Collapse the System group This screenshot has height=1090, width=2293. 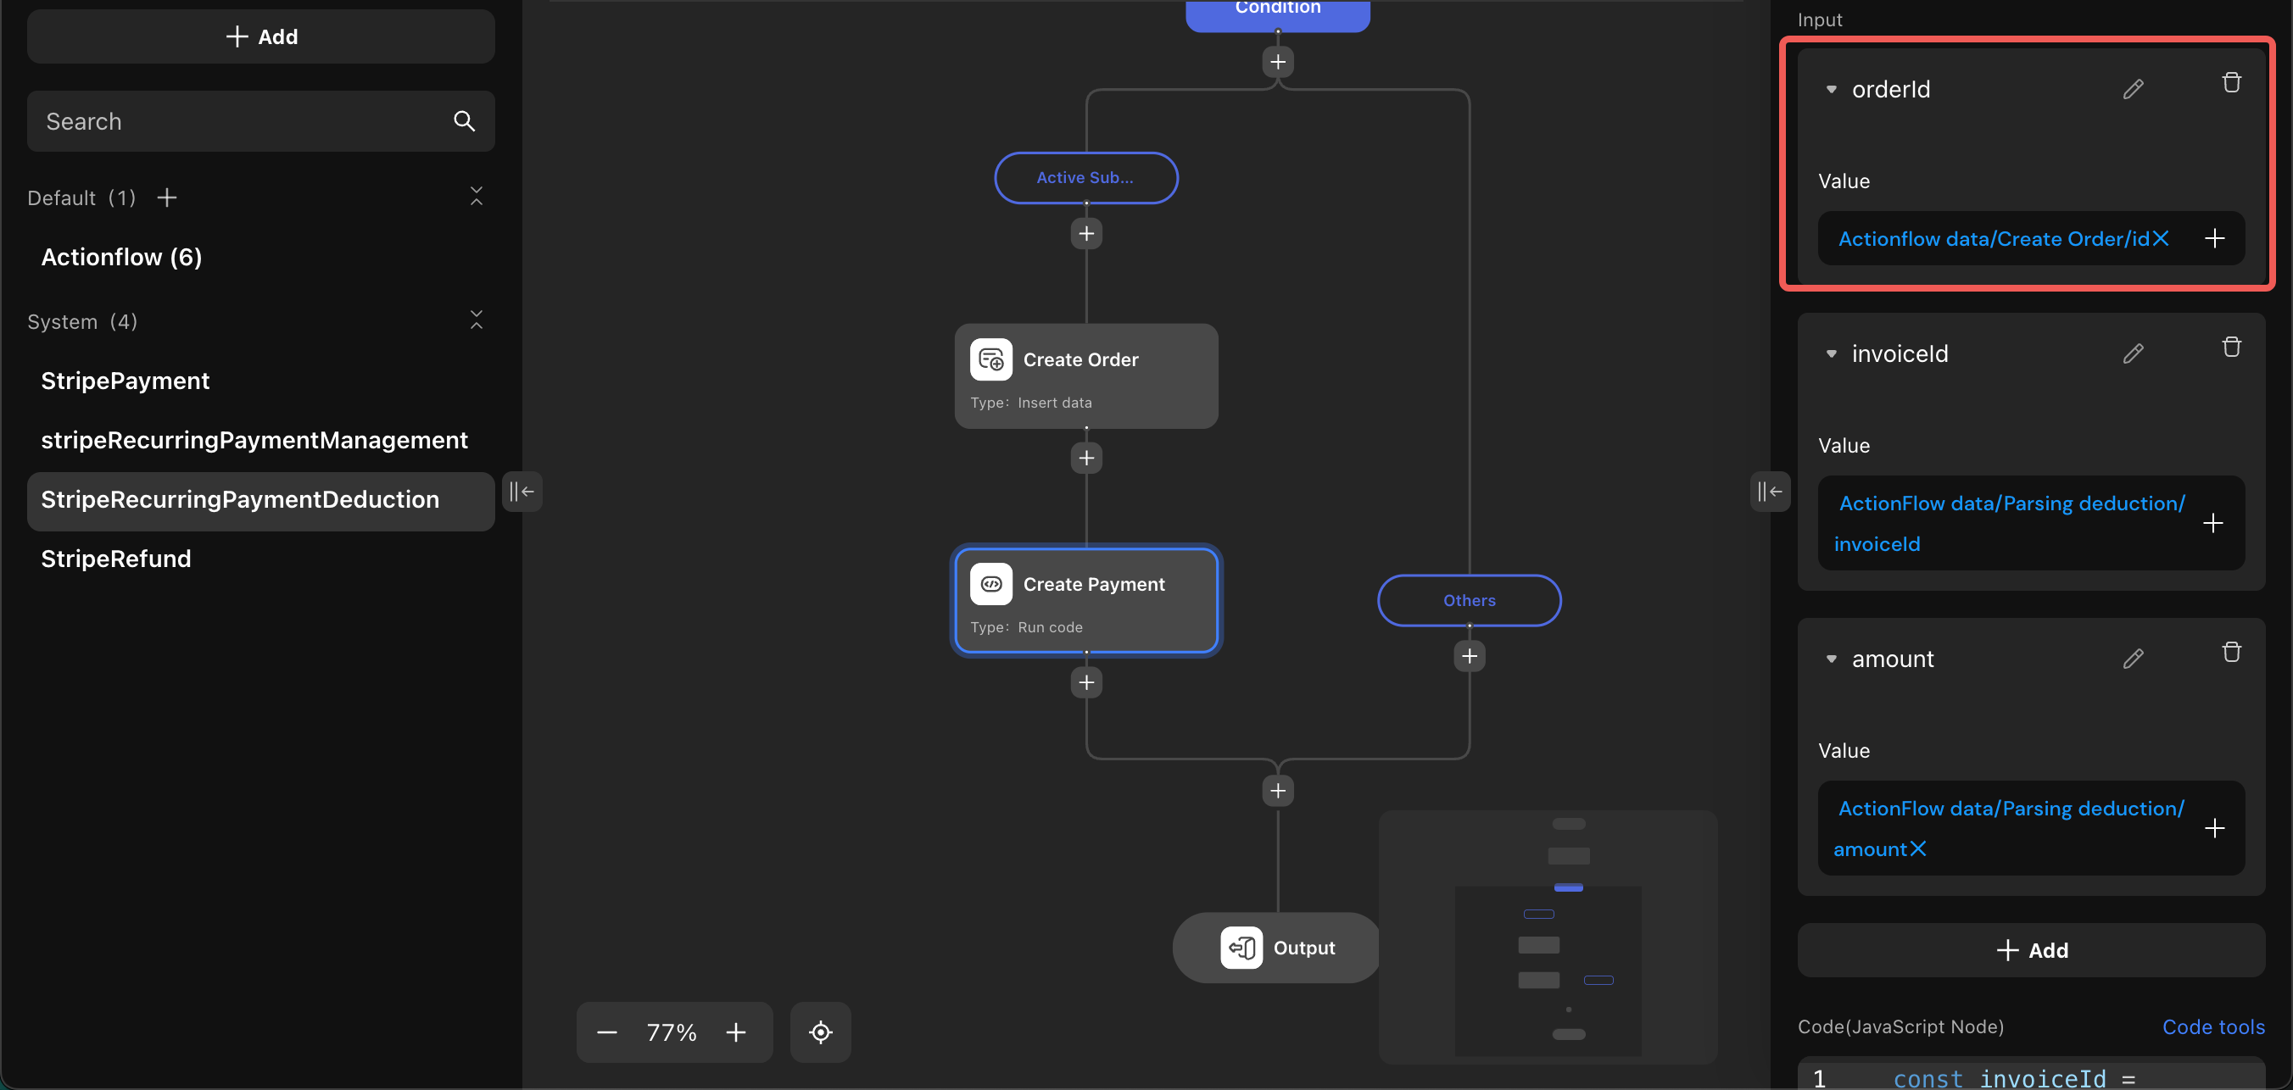[x=477, y=320]
